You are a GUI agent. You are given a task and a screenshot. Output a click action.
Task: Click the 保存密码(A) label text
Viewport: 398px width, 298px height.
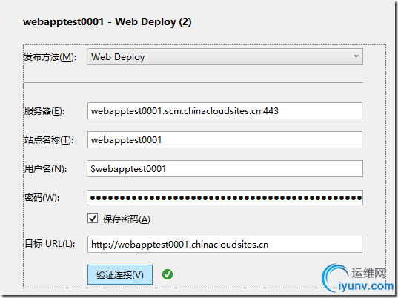tap(127, 219)
